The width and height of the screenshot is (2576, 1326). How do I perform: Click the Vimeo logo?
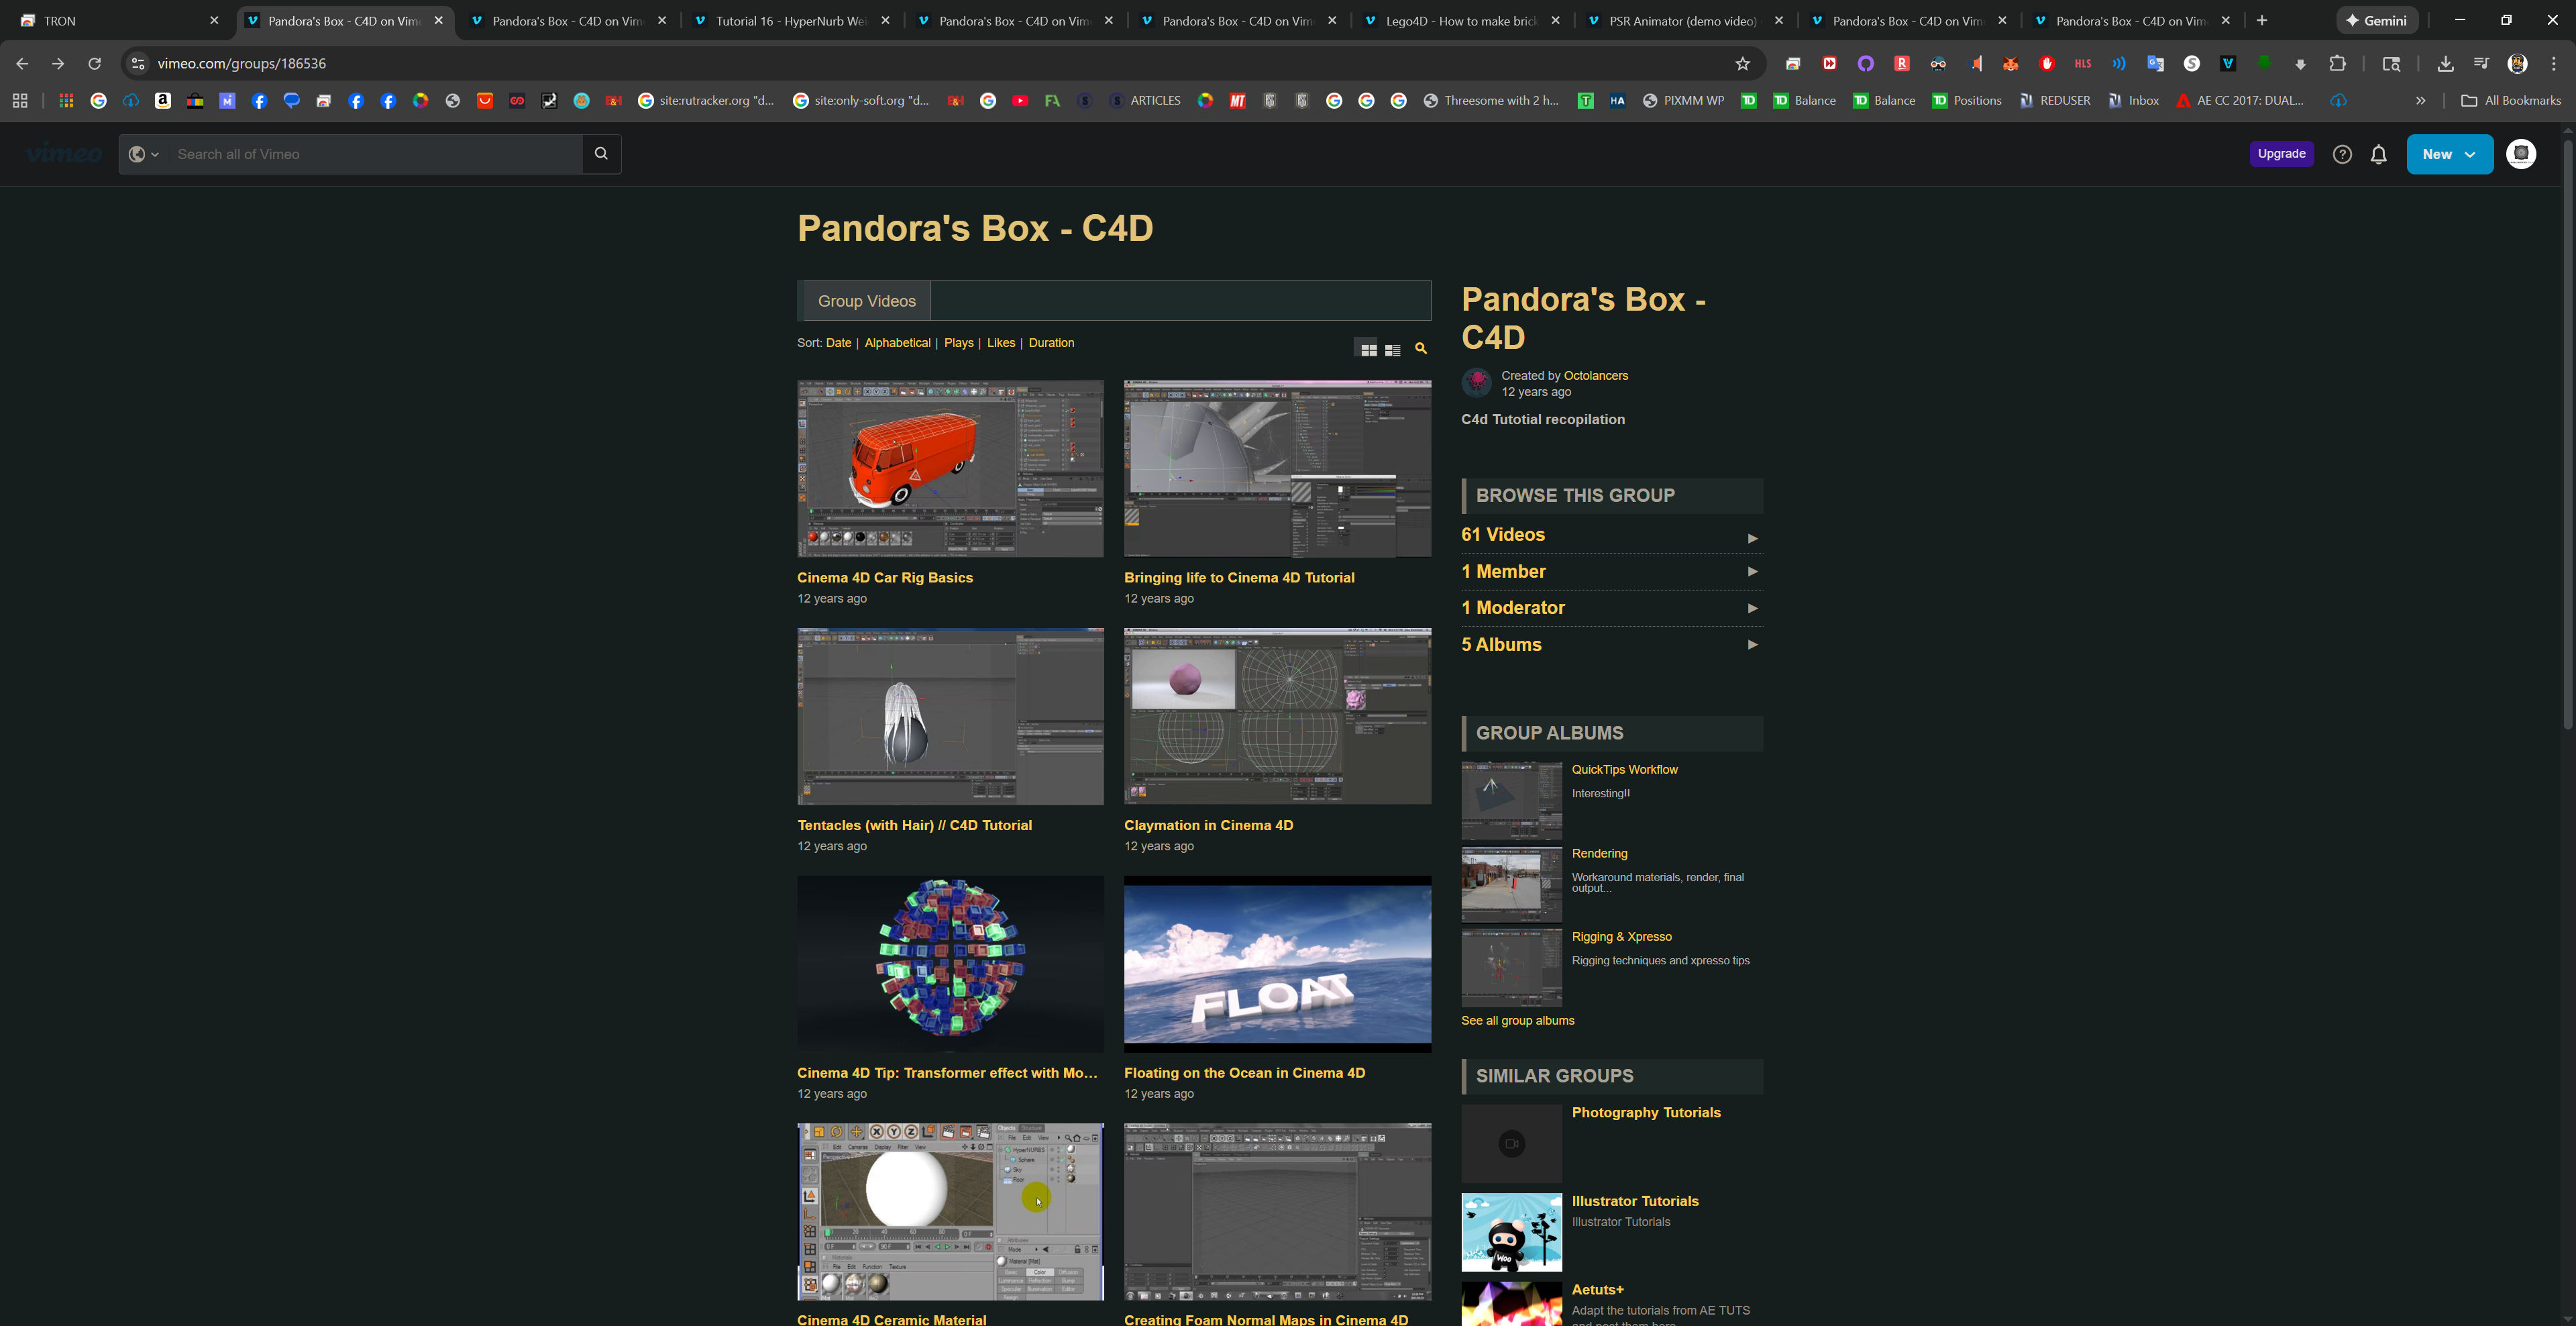[x=63, y=154]
